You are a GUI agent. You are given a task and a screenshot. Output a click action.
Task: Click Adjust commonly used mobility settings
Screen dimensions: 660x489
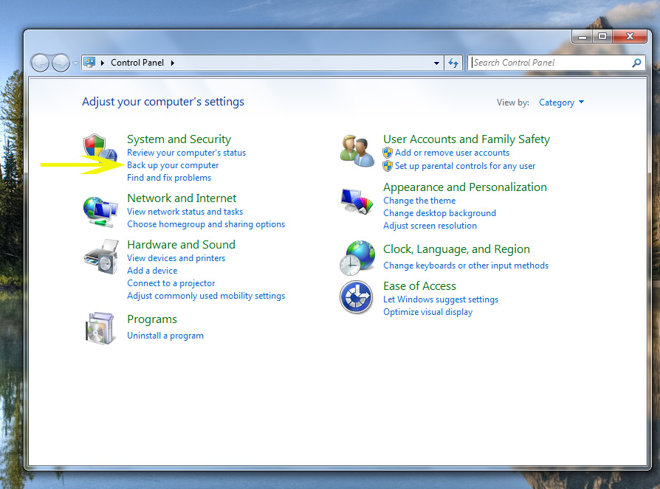pos(206,296)
